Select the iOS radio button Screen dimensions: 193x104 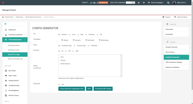(x=97, y=35)
